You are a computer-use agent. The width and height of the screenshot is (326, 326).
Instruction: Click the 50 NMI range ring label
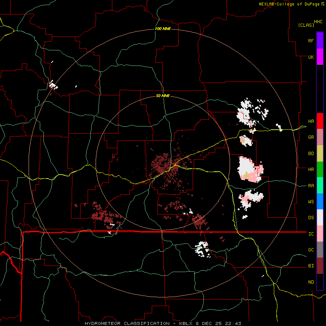[163, 96]
